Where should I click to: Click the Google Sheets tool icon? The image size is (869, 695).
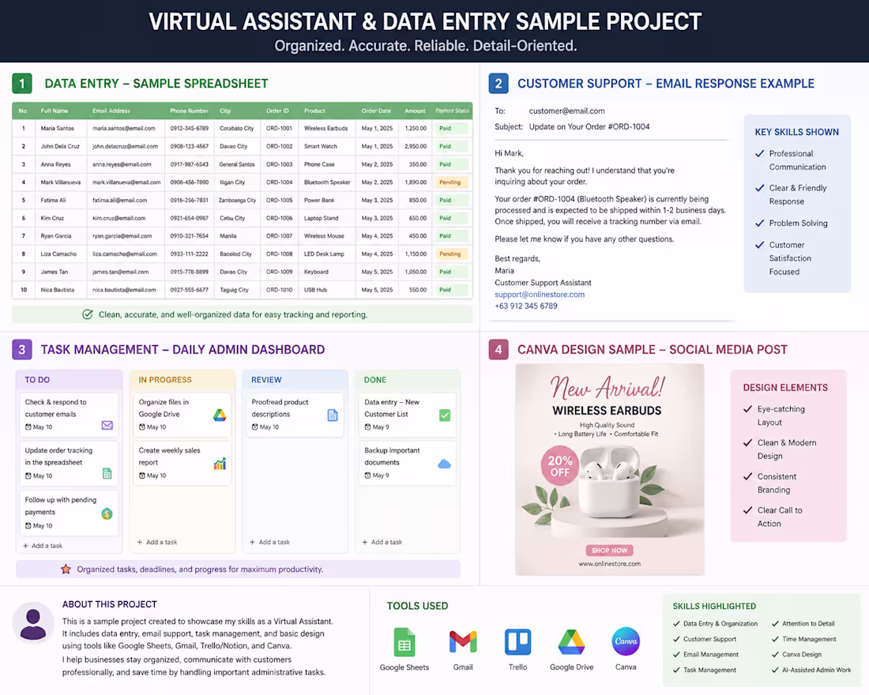tap(404, 642)
